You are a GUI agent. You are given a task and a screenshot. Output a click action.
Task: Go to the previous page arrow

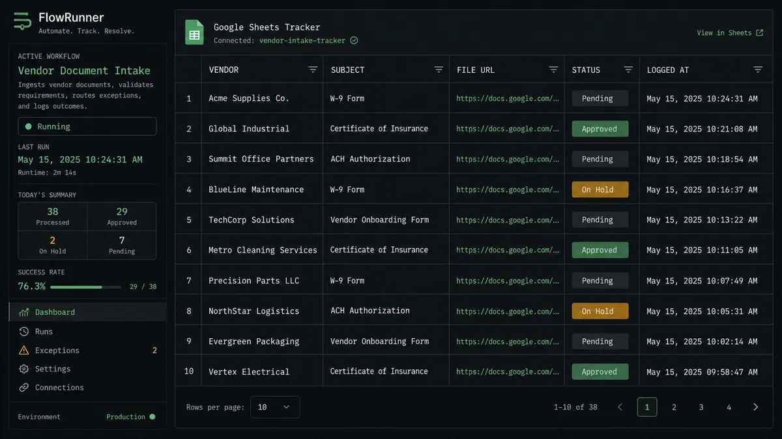click(x=620, y=407)
